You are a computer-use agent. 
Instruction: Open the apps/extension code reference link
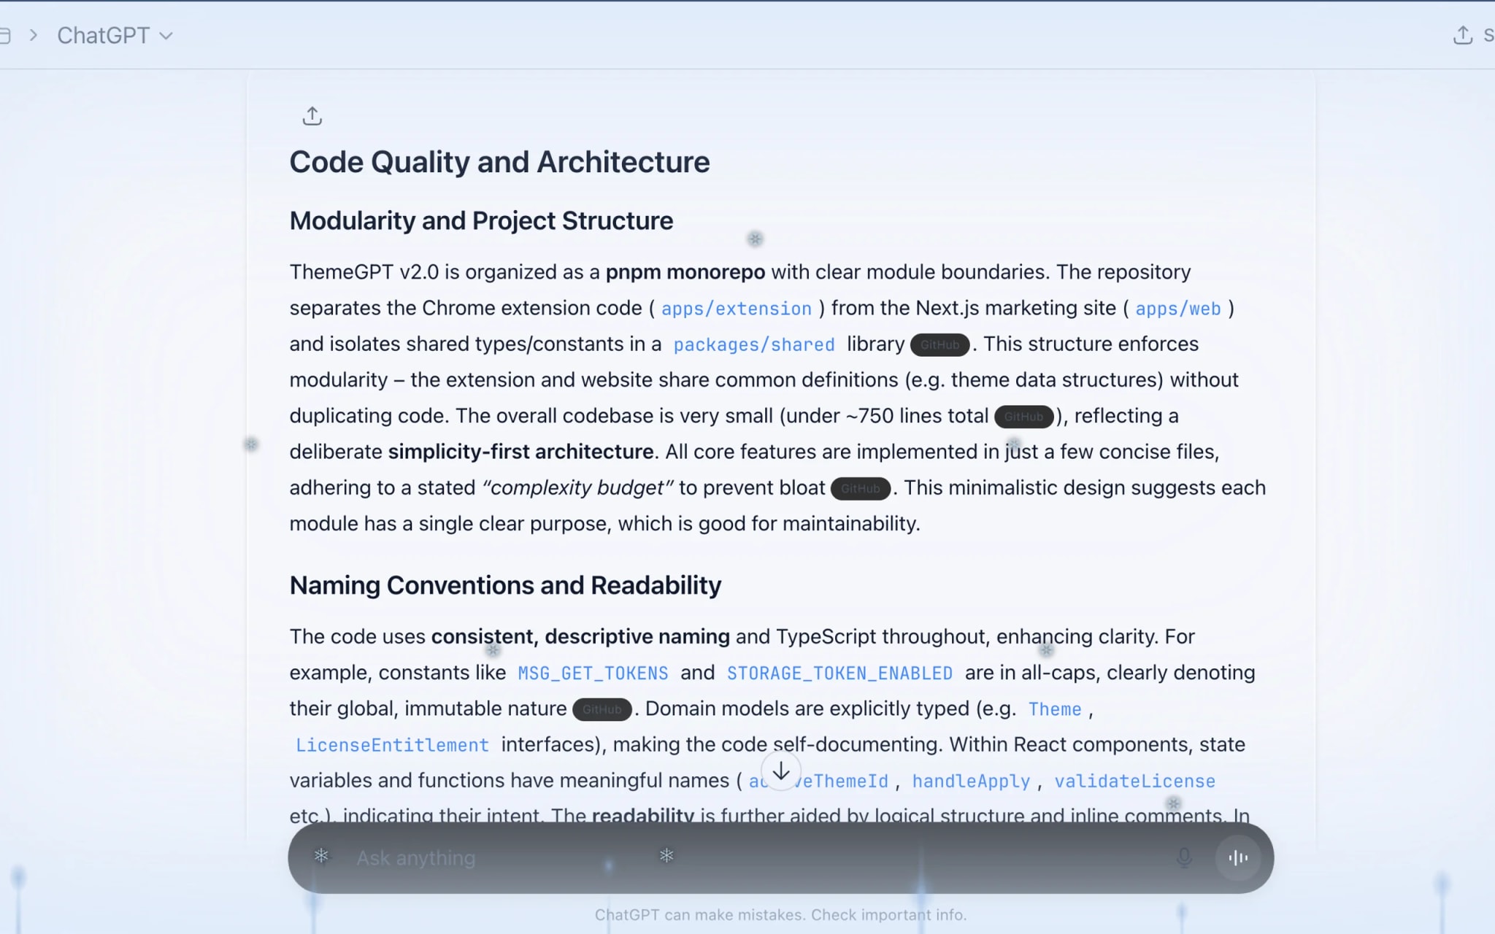click(737, 309)
